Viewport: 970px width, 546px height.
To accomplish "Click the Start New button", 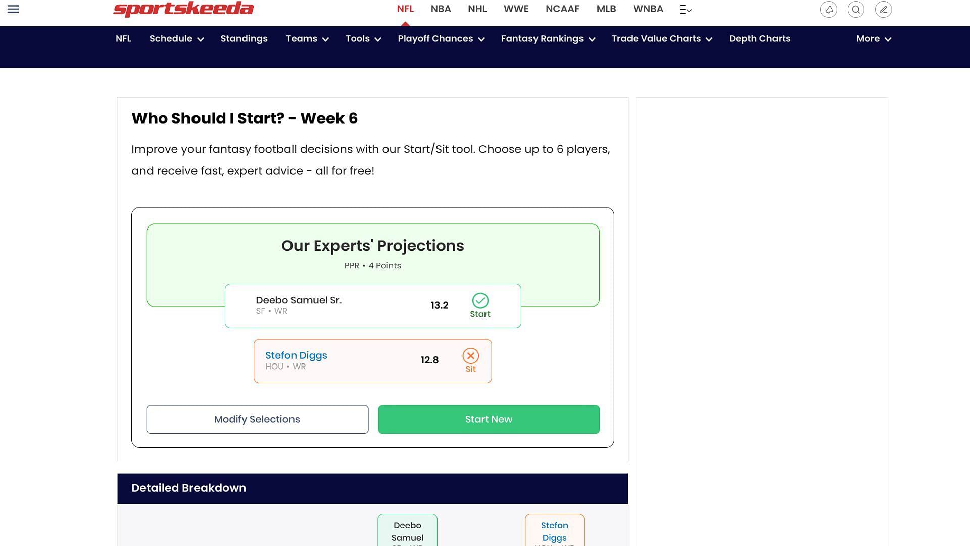I will pyautogui.click(x=489, y=419).
